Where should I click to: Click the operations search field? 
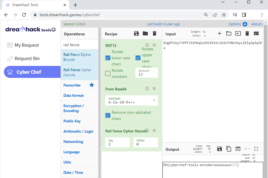click(x=80, y=45)
